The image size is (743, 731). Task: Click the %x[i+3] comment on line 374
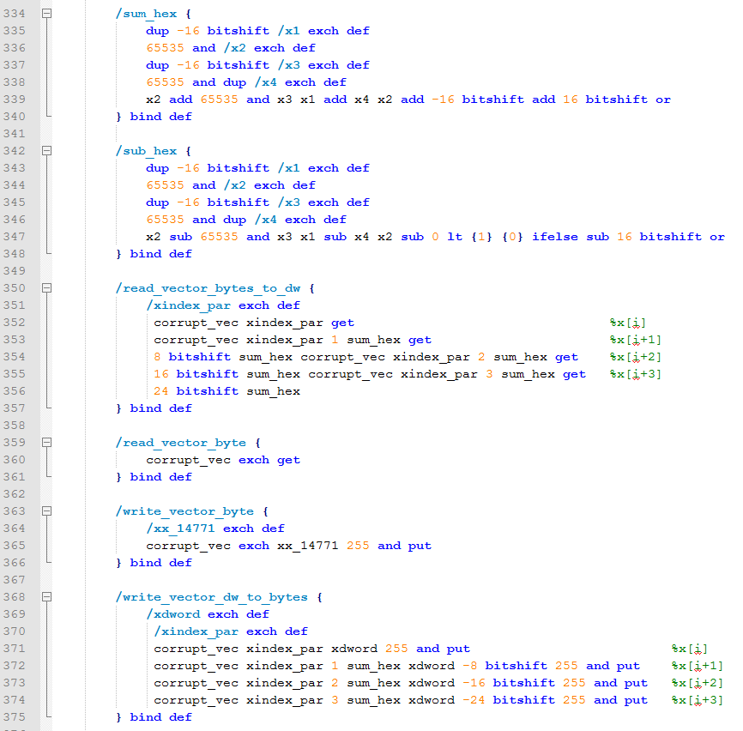pos(697,700)
